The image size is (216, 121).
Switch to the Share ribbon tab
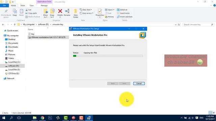[23, 5]
